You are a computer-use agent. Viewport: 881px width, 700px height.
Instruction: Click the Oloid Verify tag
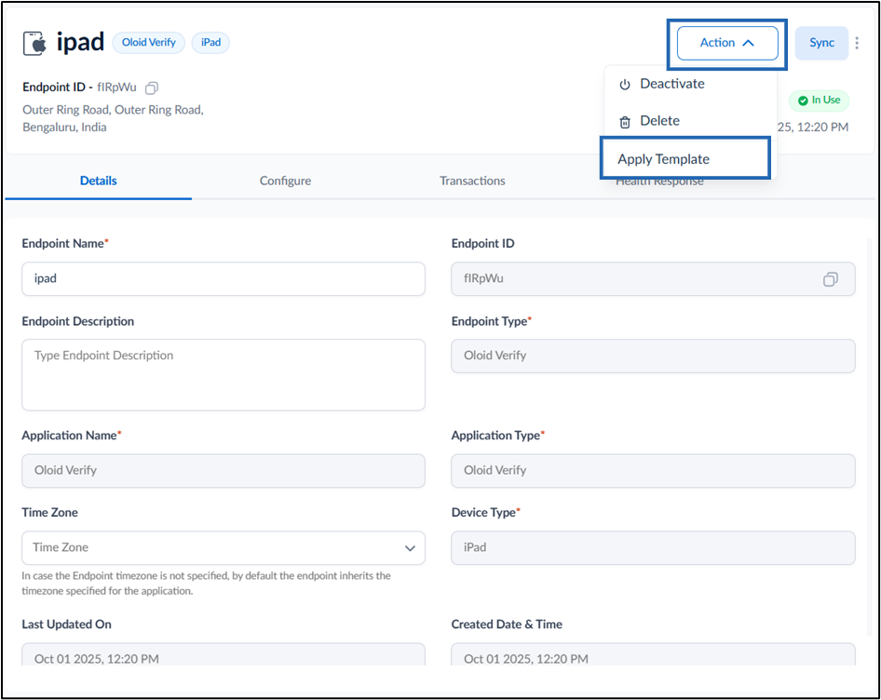coord(148,43)
